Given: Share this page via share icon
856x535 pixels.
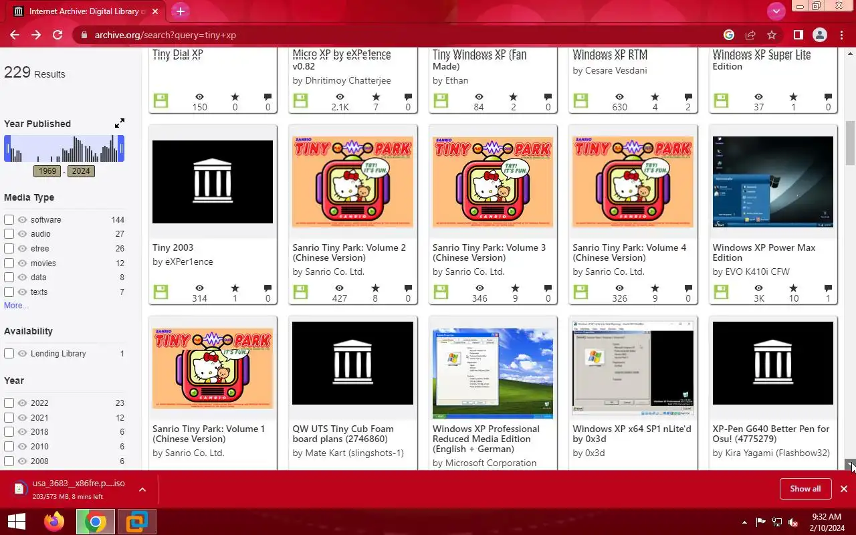Looking at the screenshot, I should pyautogui.click(x=750, y=35).
